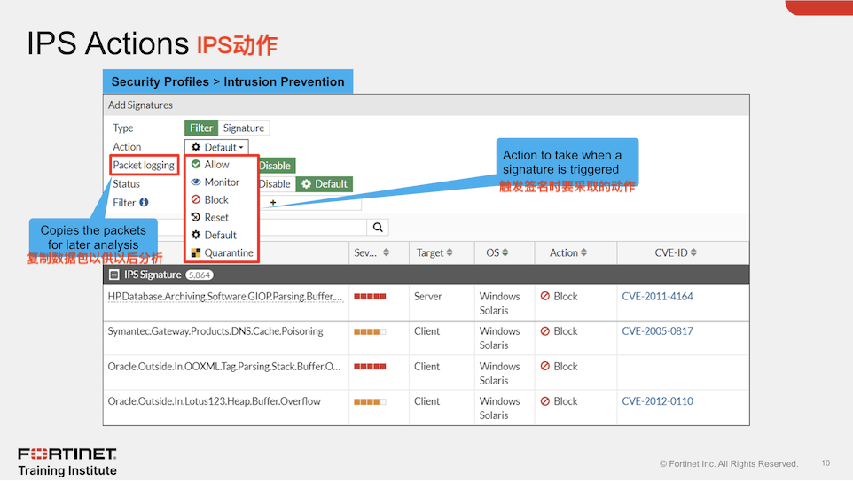Select the Signature type toggle
Image resolution: width=853 pixels, height=481 pixels.
[243, 128]
